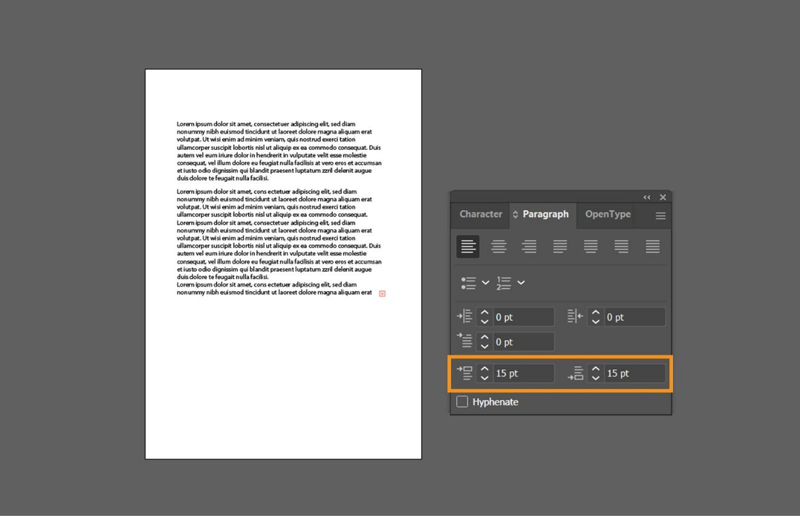Justify text with last line aligned left
The image size is (800, 516).
pos(560,247)
